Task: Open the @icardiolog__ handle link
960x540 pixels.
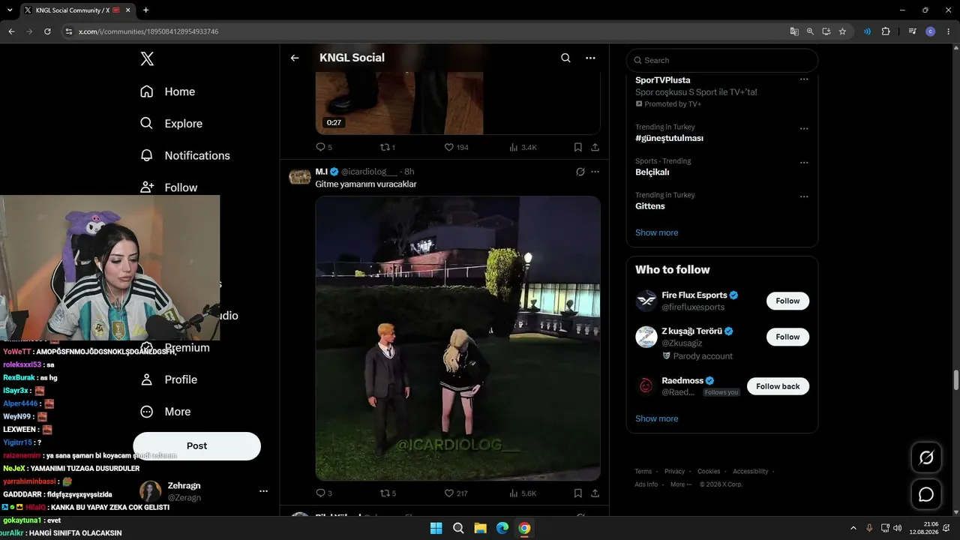Action: (369, 172)
